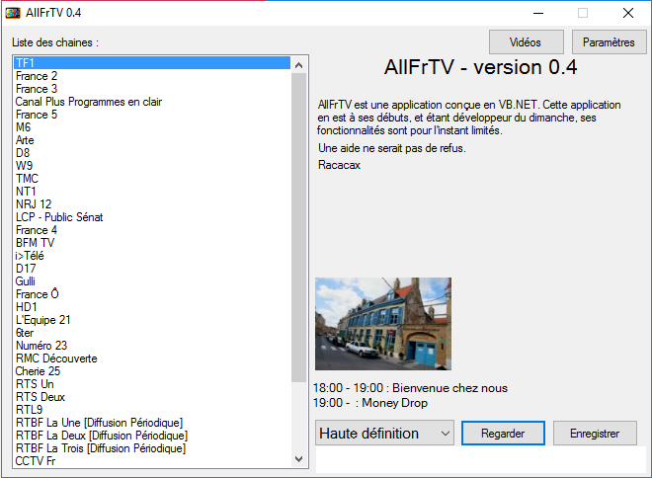This screenshot has height=478, width=652.
Task: Select the RMC Découverte channel
Action: (x=152, y=358)
